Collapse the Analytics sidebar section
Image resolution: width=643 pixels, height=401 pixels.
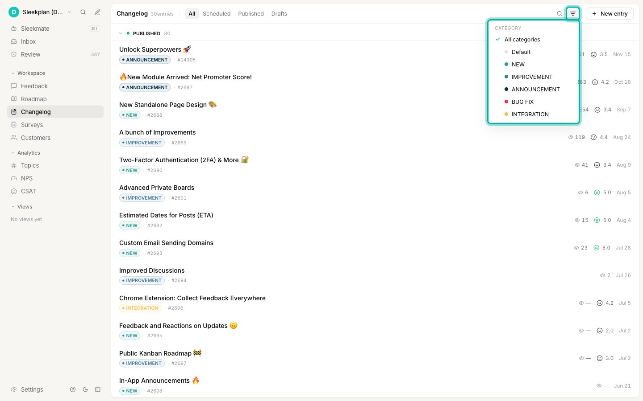pos(25,153)
